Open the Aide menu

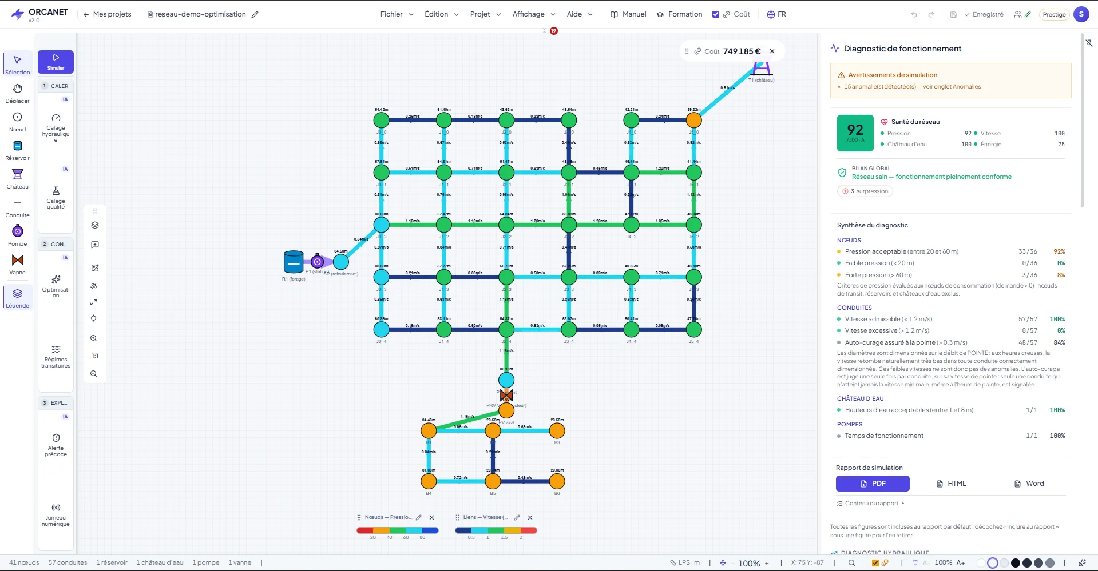coord(580,14)
